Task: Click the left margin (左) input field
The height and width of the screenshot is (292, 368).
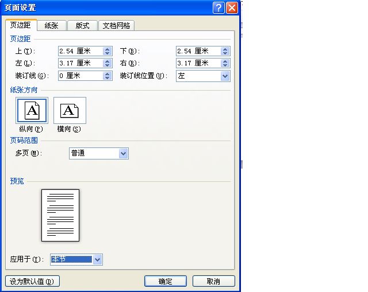Action: point(80,63)
